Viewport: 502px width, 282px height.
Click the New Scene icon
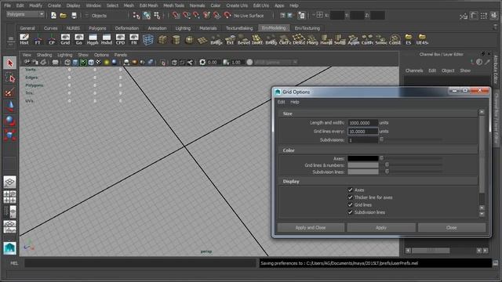click(x=53, y=16)
